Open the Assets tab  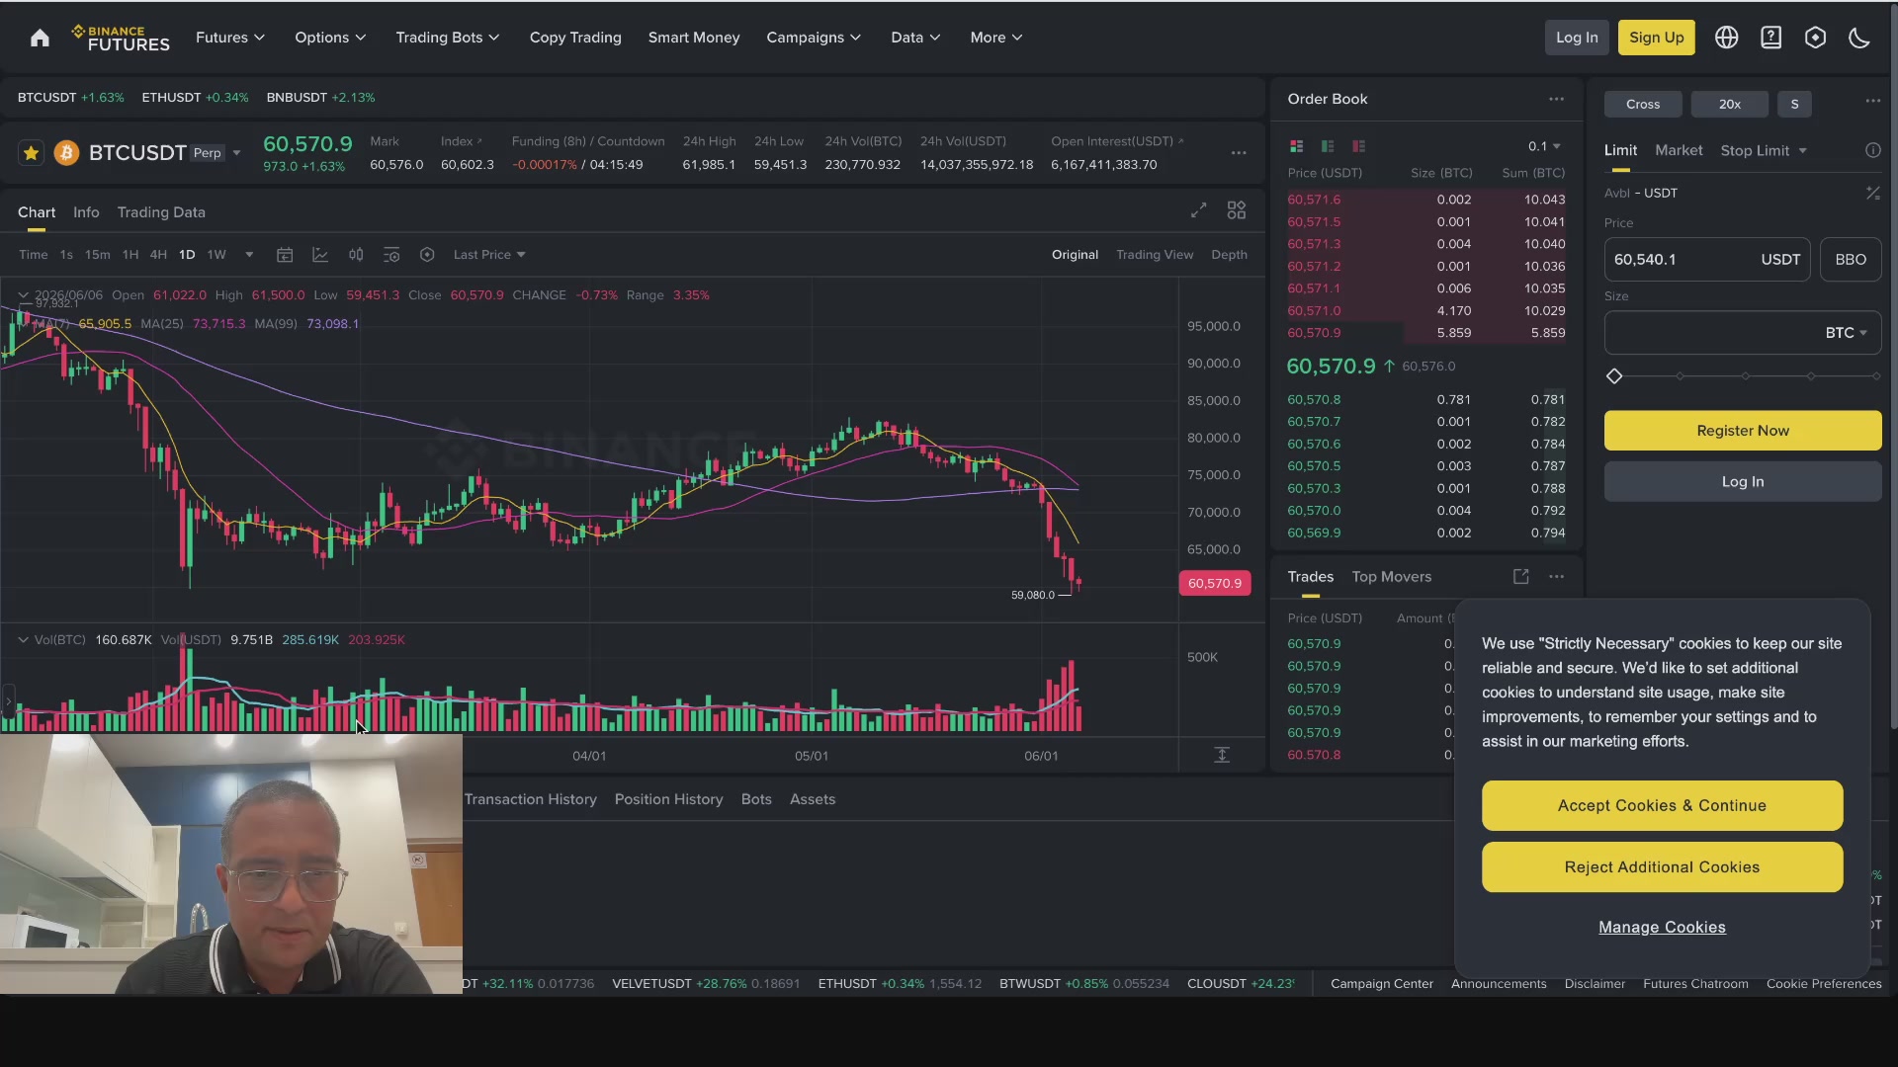coord(813,799)
